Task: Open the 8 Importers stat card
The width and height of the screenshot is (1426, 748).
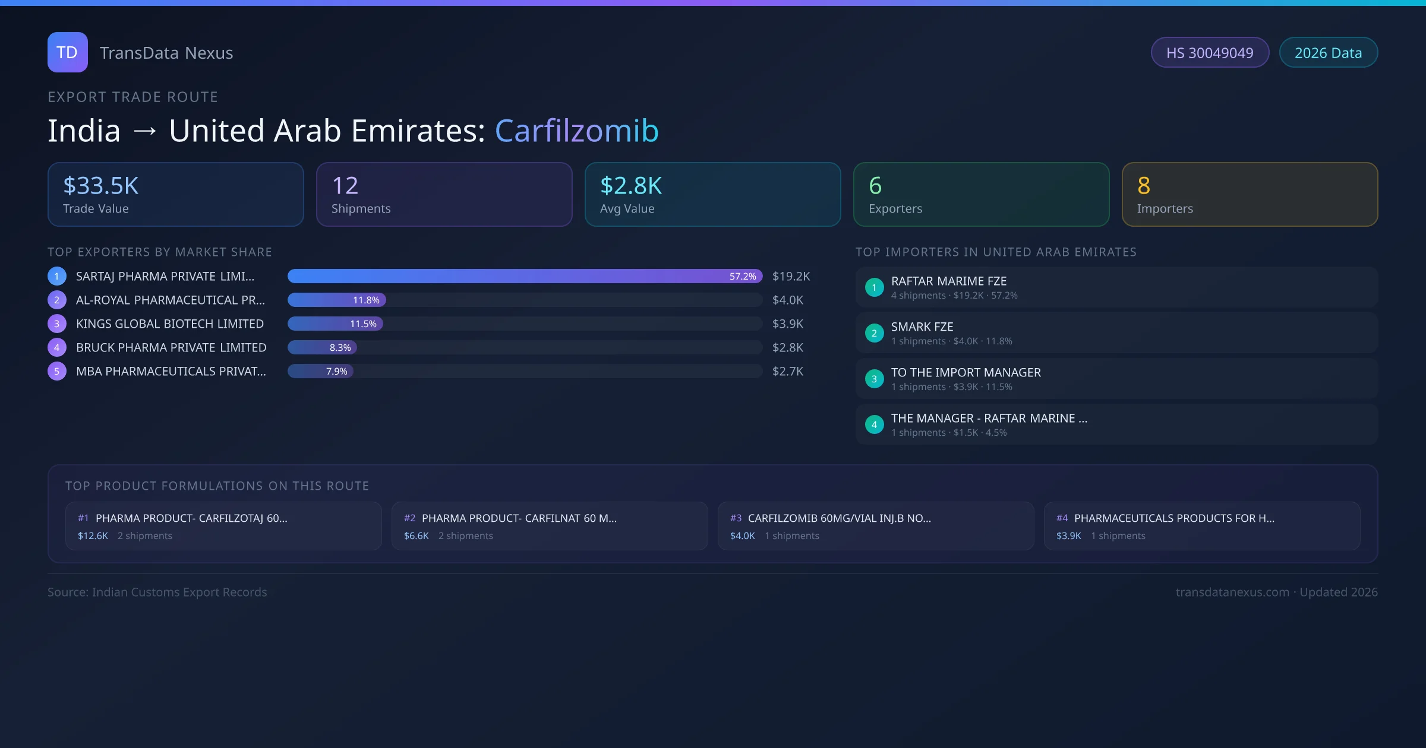Action: 1250,195
